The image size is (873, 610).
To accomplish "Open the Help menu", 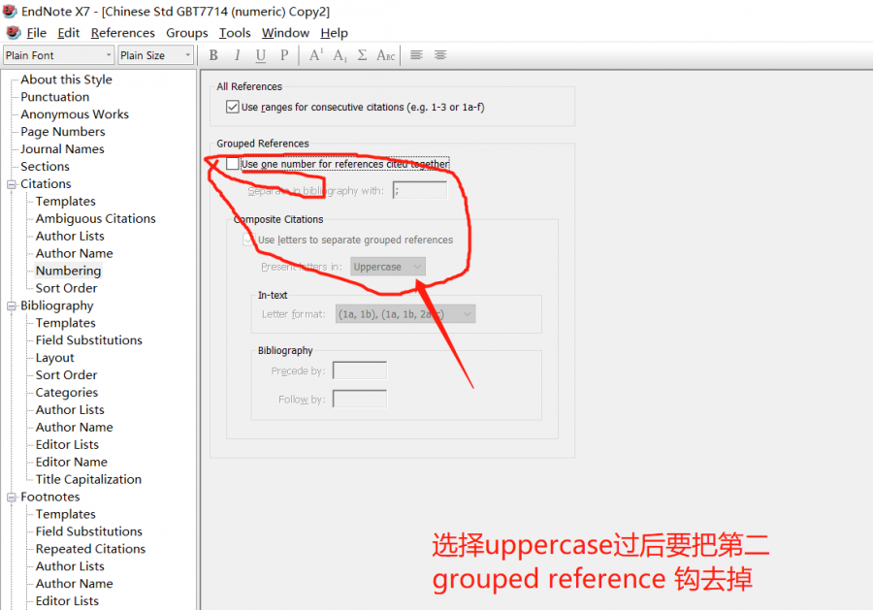I will coord(334,33).
